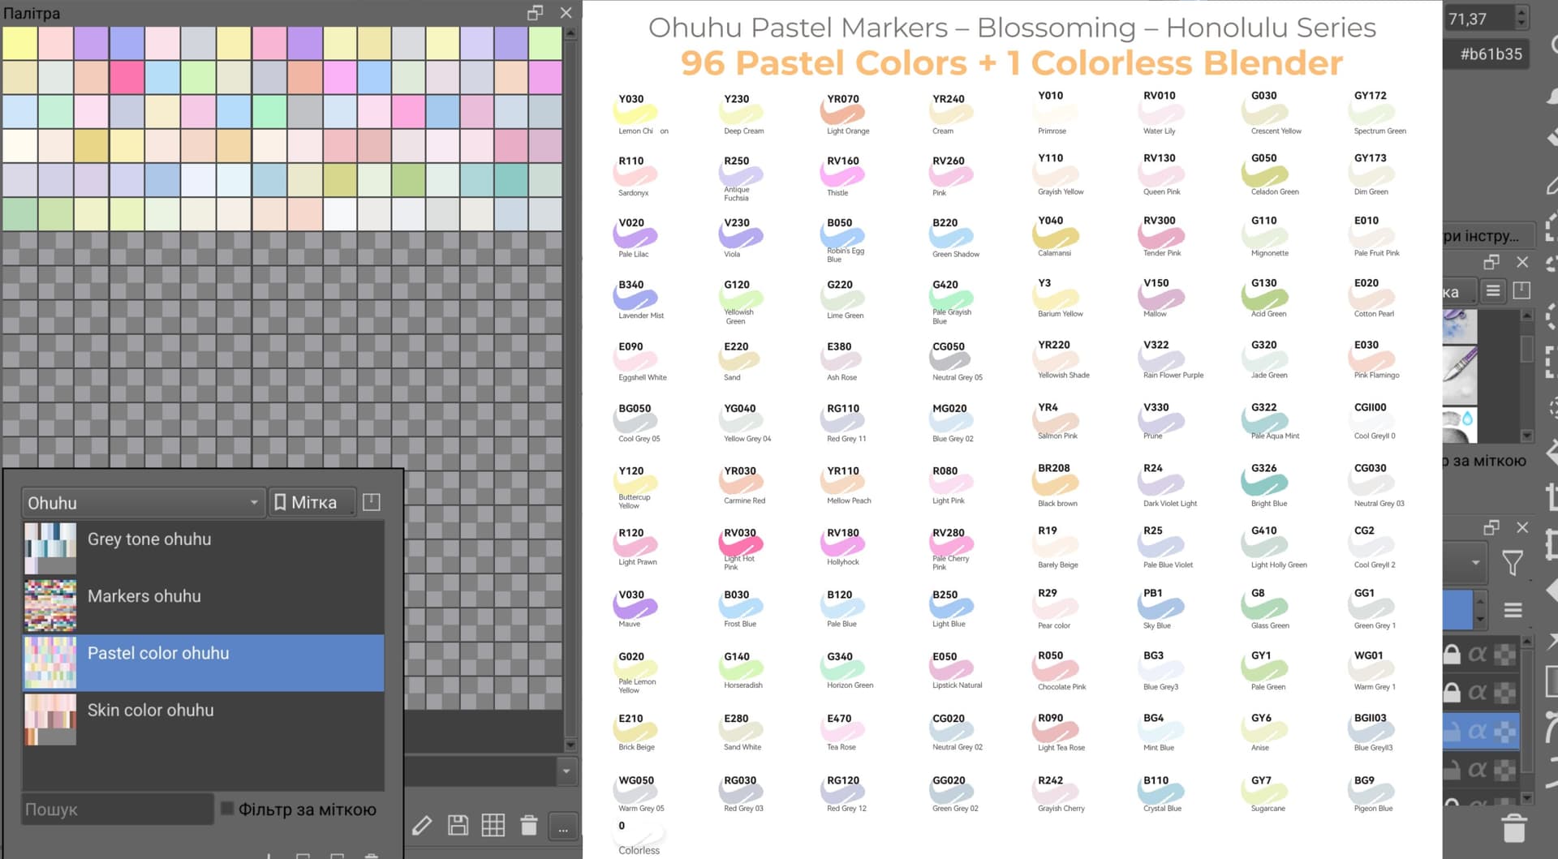This screenshot has width=1558, height=859.
Task: Click the floppy disk save palette icon
Action: point(458,826)
